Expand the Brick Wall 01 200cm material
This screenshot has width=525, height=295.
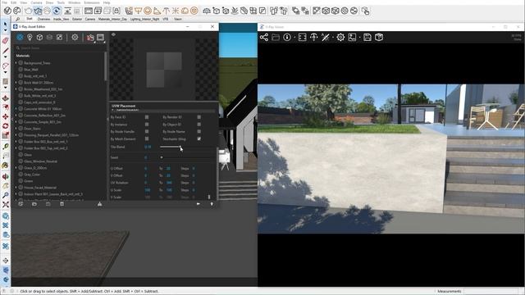16,82
